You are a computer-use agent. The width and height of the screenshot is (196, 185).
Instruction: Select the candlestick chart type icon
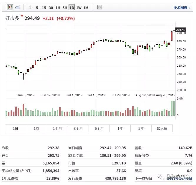point(10,7)
